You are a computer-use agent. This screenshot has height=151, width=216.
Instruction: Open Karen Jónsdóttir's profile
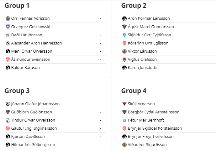tap(143, 68)
